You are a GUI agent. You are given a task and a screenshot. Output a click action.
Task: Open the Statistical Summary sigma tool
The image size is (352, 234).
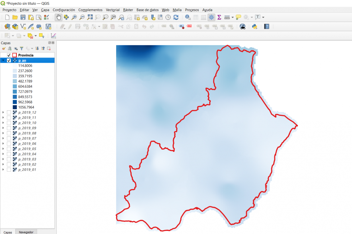tap(219, 17)
